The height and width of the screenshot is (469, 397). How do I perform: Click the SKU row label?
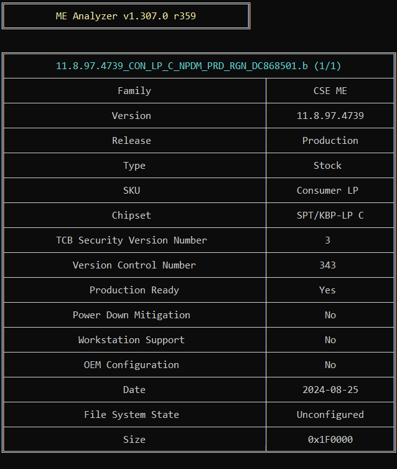click(x=132, y=191)
